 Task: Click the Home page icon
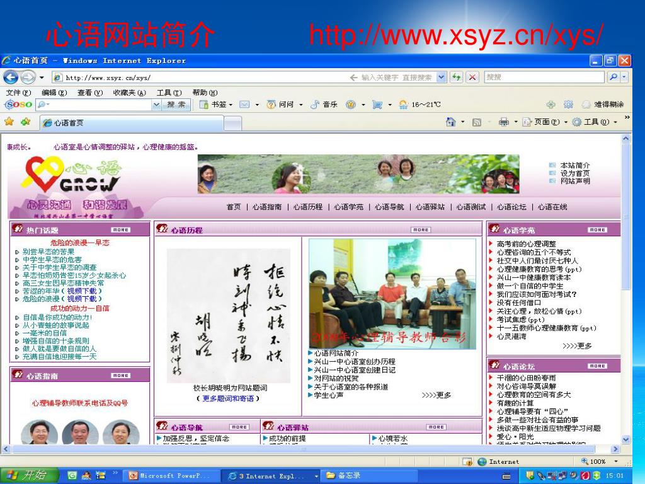451,122
